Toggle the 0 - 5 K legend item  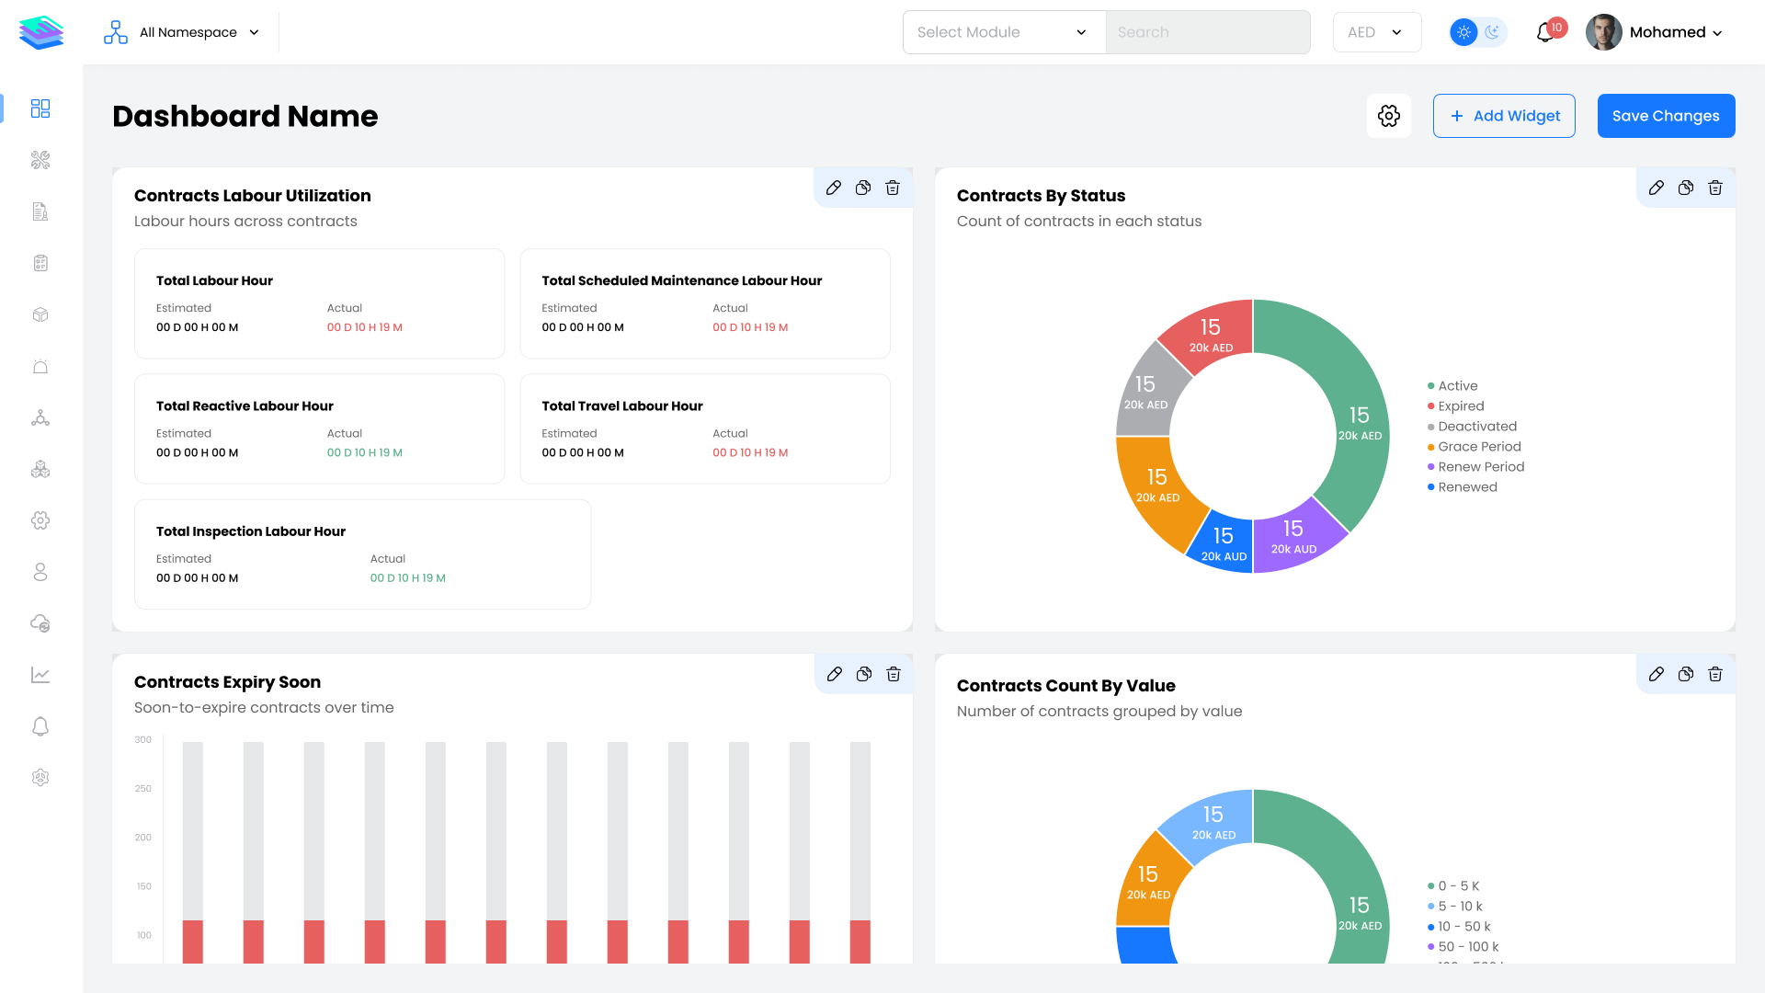pyautogui.click(x=1453, y=886)
